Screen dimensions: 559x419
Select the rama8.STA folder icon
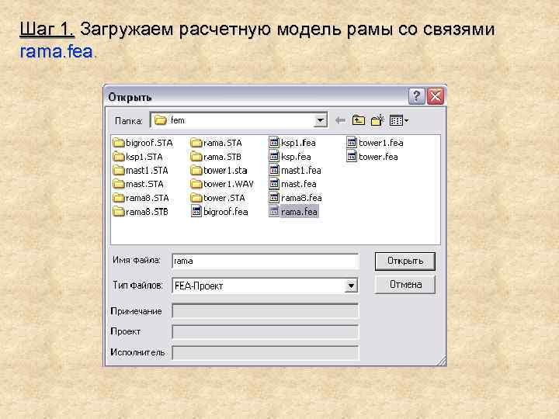coord(118,198)
